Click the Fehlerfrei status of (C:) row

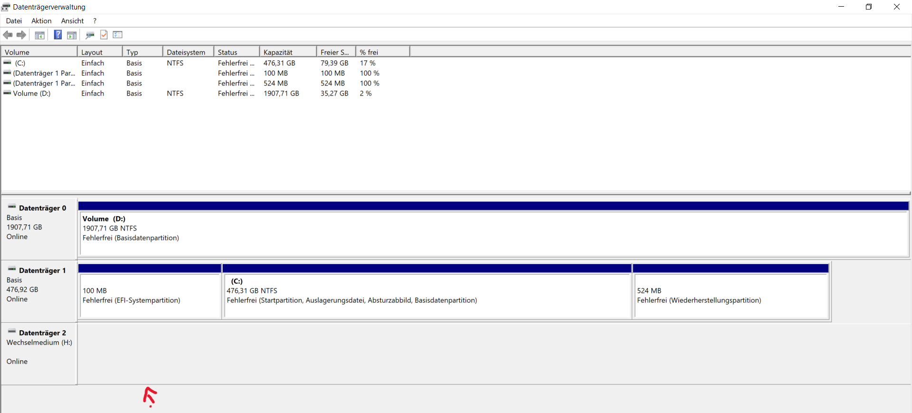(236, 63)
